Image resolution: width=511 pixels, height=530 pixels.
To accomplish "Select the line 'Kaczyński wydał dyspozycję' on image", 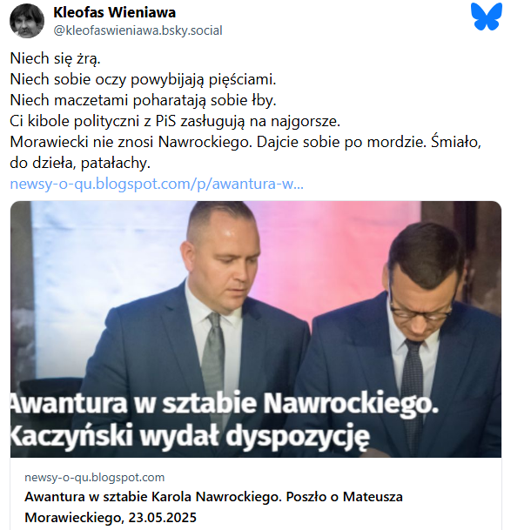I will click(190, 436).
